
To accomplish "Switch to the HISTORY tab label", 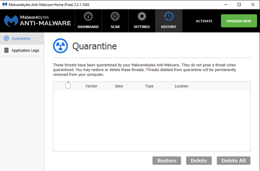I will coord(169,27).
